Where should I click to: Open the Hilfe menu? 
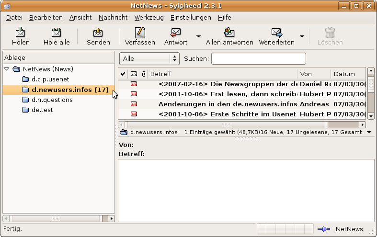point(224,18)
